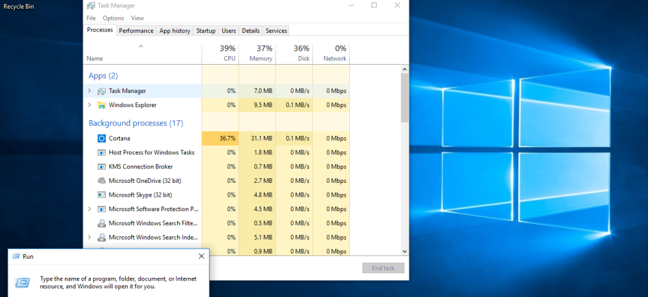Click Task Manager's 7.0 MB memory value

tap(263, 91)
